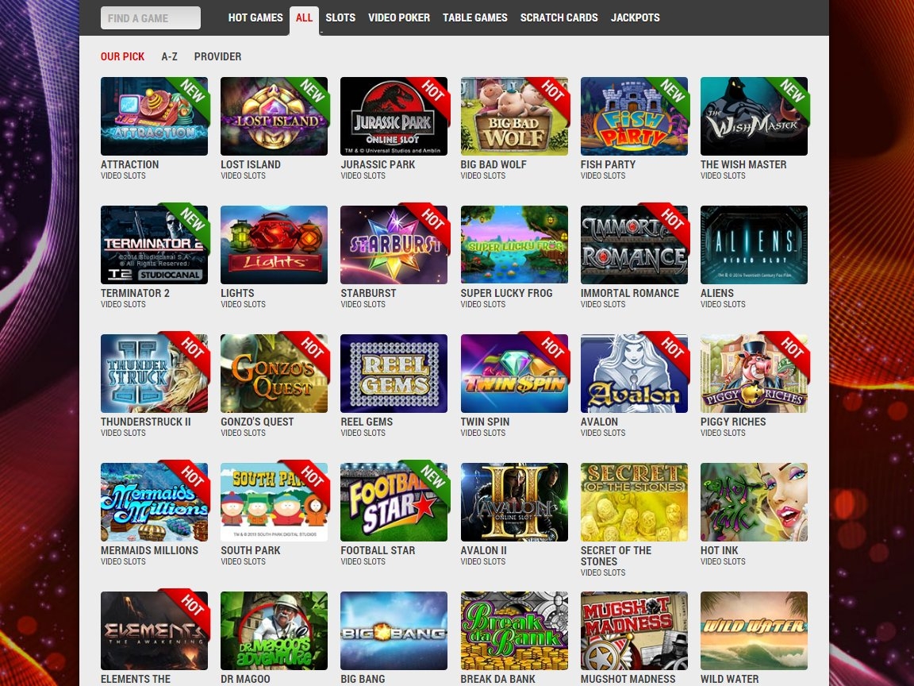Image resolution: width=914 pixels, height=686 pixels.
Task: Sort games by Provider
Action: tap(217, 56)
